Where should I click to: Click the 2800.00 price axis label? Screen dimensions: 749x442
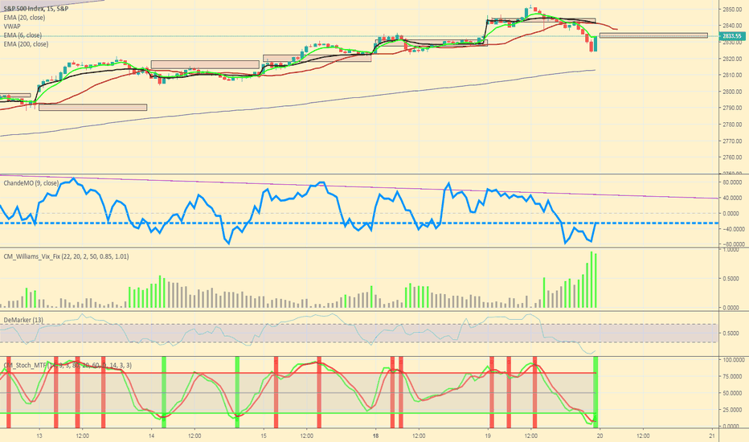point(732,92)
